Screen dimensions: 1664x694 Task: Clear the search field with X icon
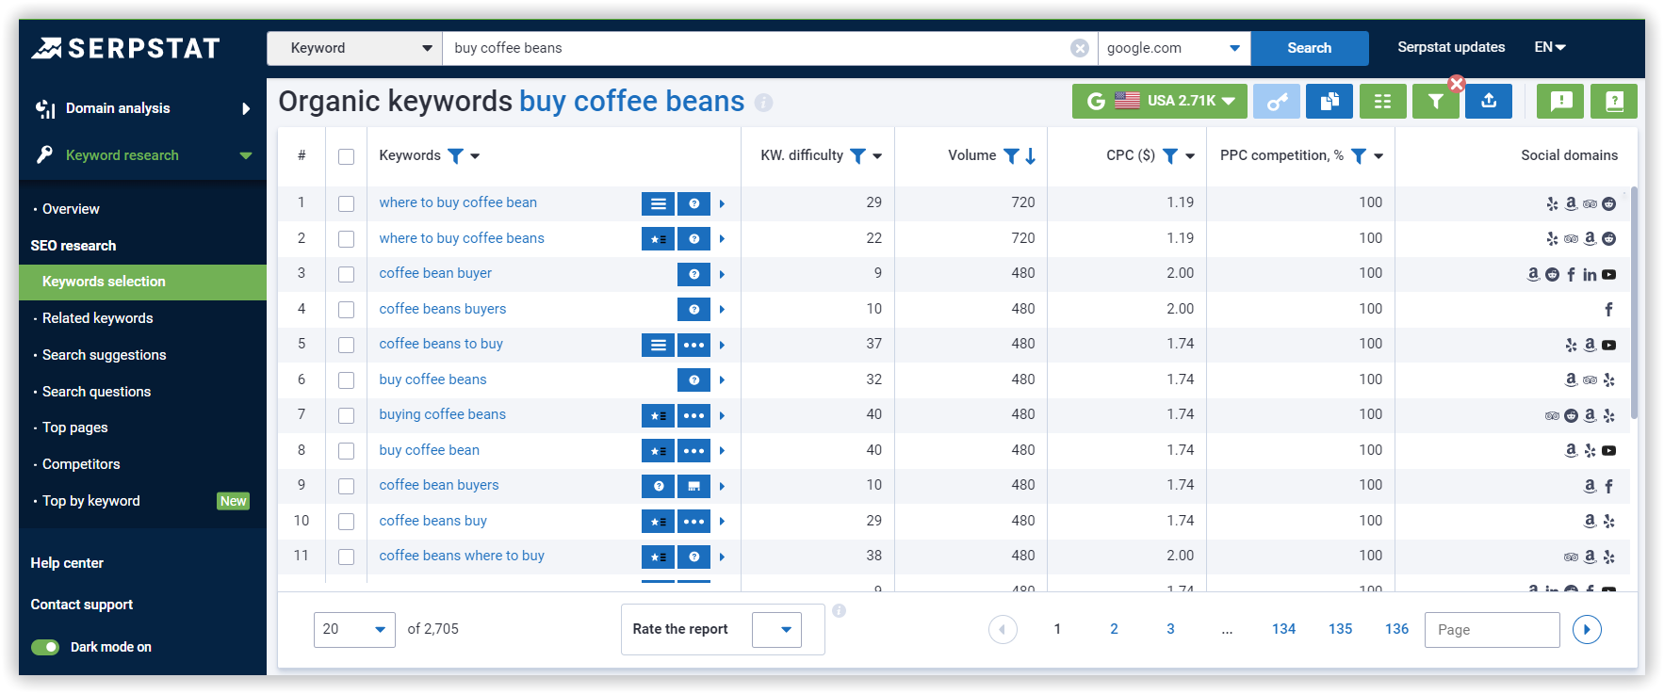pos(1080,48)
